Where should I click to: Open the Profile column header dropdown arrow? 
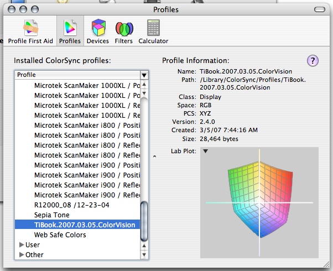coord(144,75)
